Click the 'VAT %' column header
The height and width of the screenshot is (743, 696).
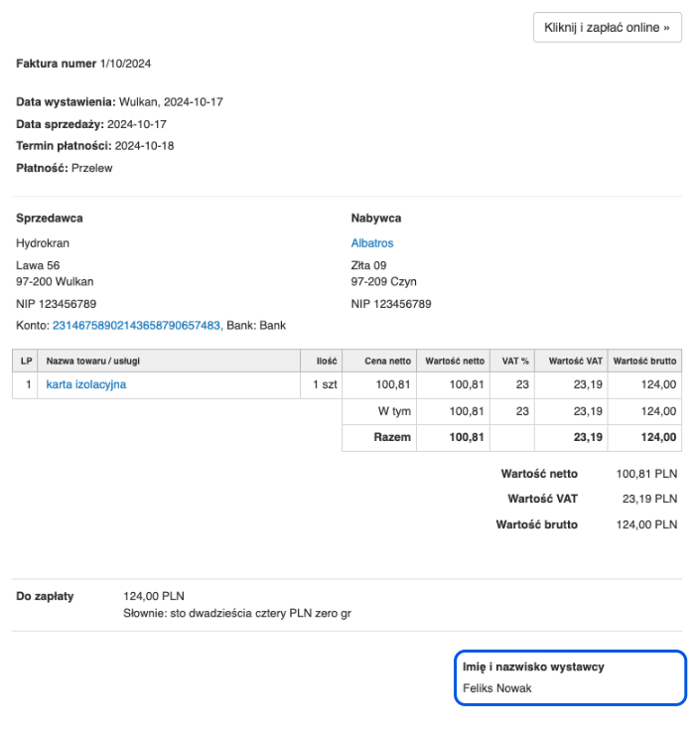512,362
